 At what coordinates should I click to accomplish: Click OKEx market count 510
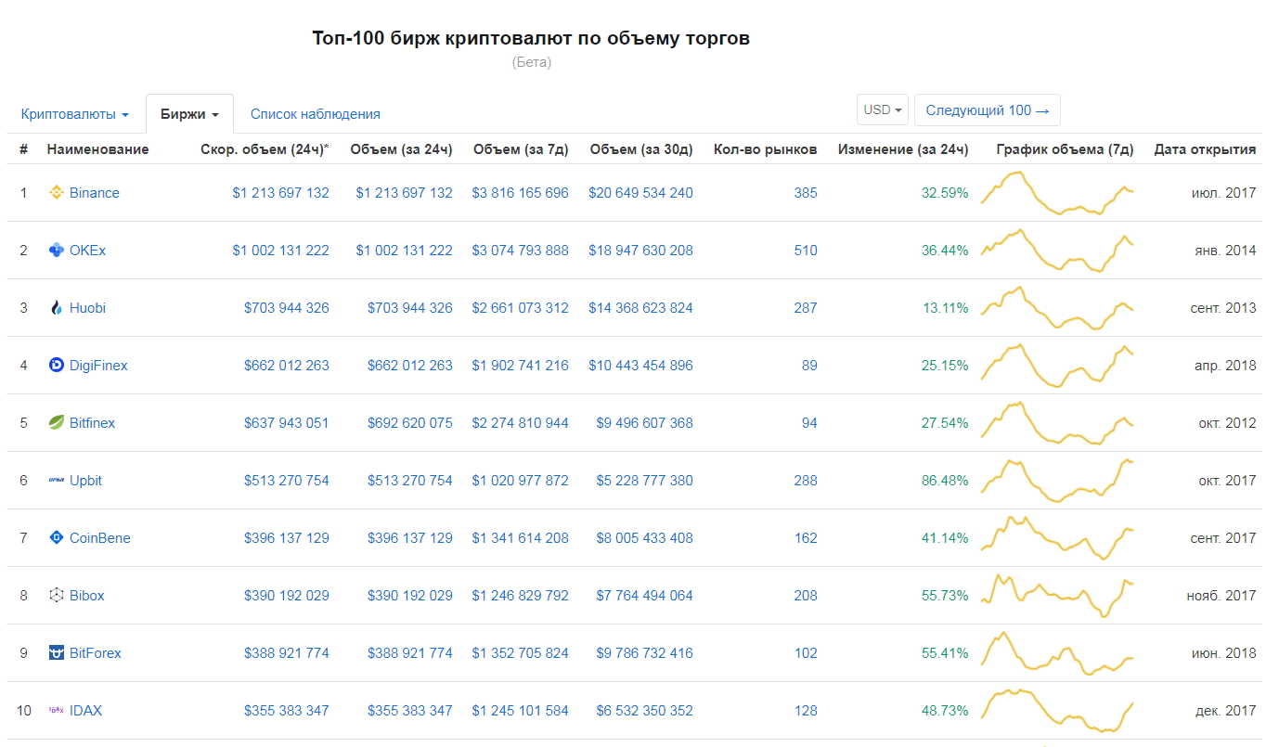click(x=806, y=251)
